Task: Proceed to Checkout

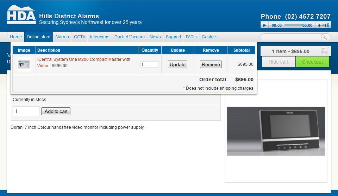Action: [x=312, y=62]
